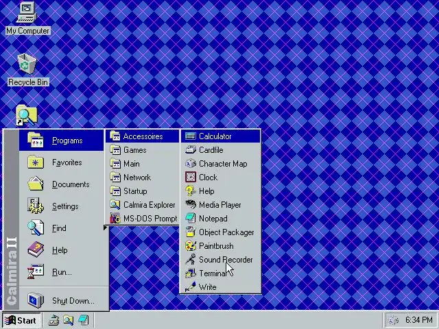Click the Calculator keypad icon
Screen dimensions: 439x329
(191, 136)
